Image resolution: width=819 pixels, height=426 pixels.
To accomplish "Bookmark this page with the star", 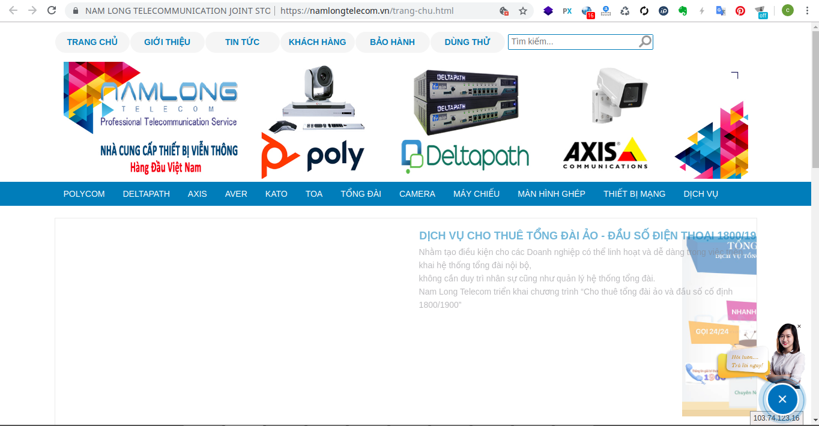I will pos(523,11).
